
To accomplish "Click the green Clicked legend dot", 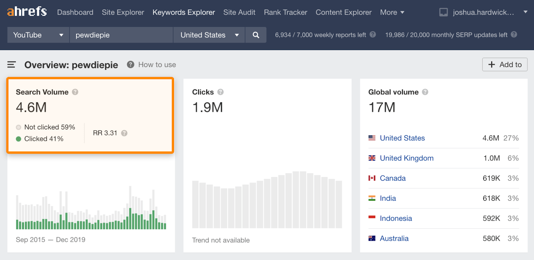I will pos(19,139).
